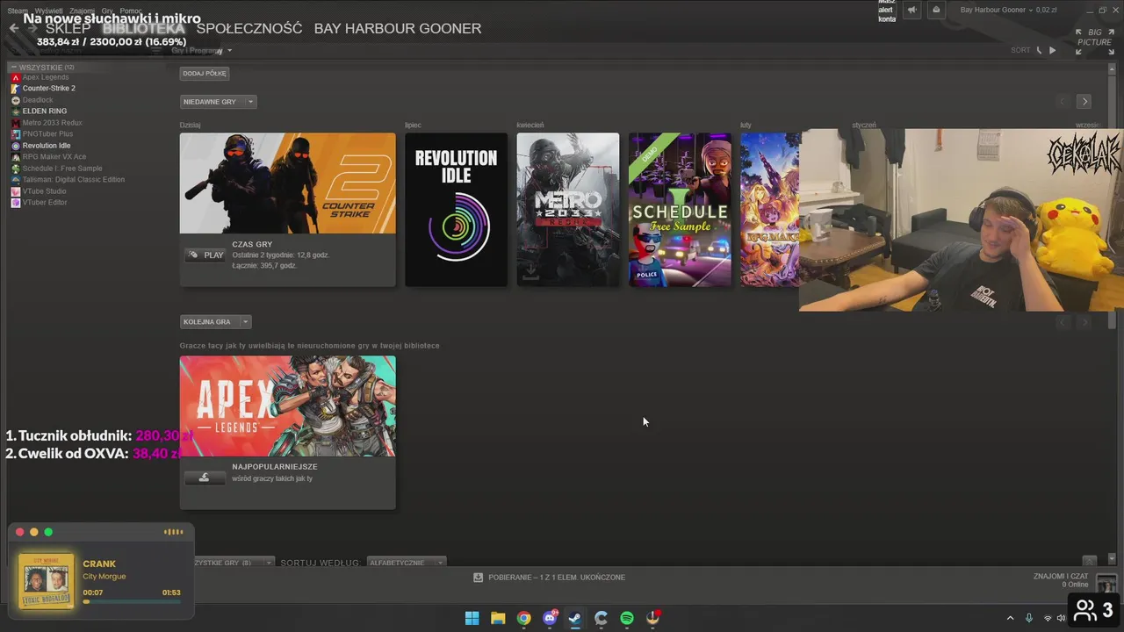1124x632 pixels.
Task: Click the ready-to-play filter triangle icon
Action: (x=1053, y=50)
